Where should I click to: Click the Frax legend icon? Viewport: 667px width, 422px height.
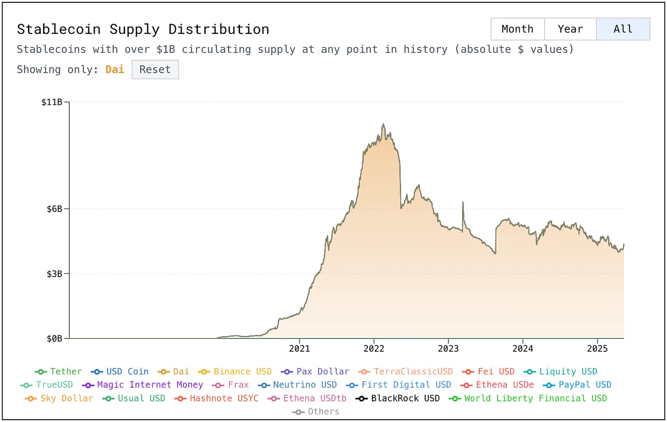point(218,385)
